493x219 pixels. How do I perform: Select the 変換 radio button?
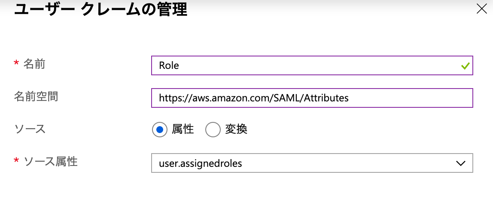(x=213, y=130)
